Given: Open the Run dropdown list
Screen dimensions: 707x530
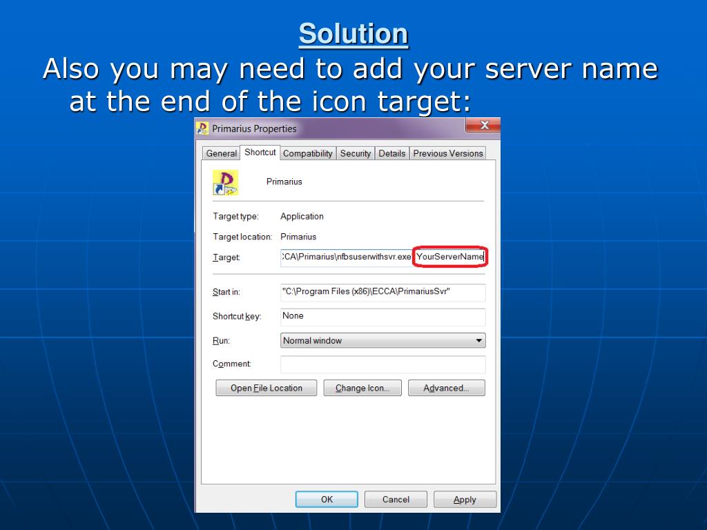Looking at the screenshot, I should [x=382, y=341].
